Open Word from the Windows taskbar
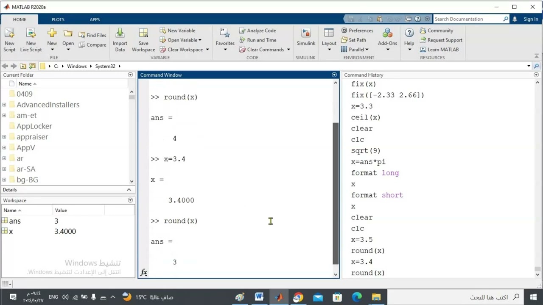Screen dimensions: 543x305 coord(259,297)
